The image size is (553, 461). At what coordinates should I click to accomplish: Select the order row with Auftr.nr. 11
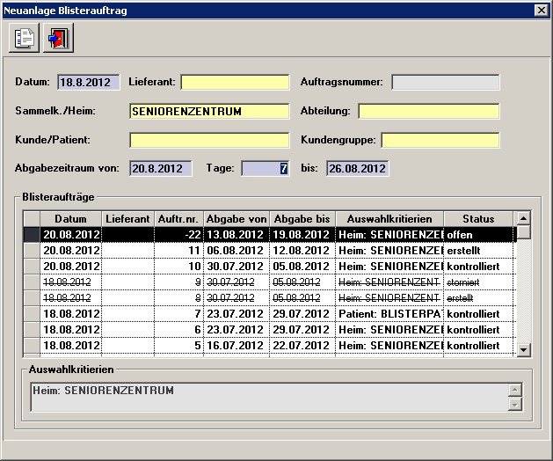(264, 250)
